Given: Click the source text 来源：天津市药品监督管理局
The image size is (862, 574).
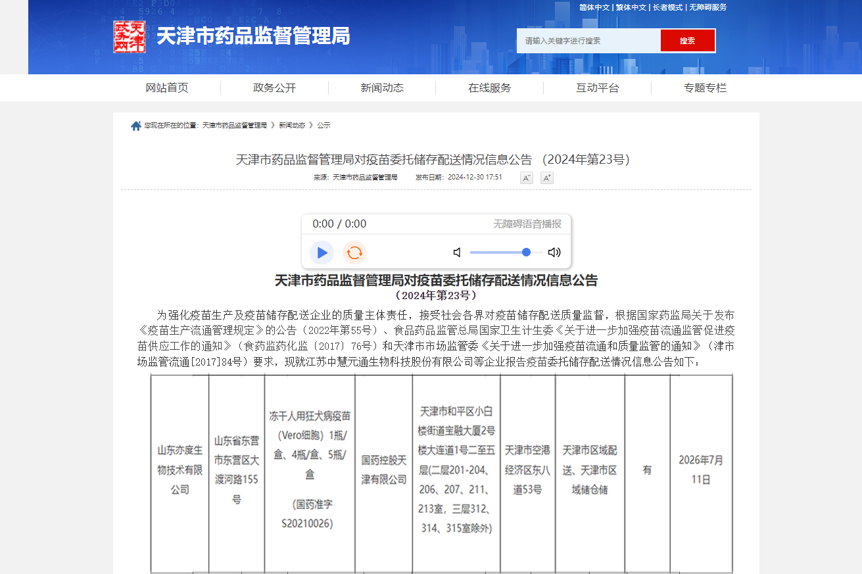Looking at the screenshot, I should coord(356,178).
